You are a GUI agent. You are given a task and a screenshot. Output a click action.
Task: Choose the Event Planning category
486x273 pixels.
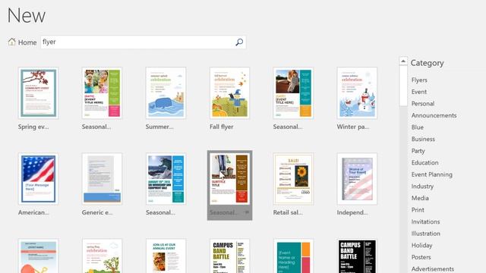[432, 174]
